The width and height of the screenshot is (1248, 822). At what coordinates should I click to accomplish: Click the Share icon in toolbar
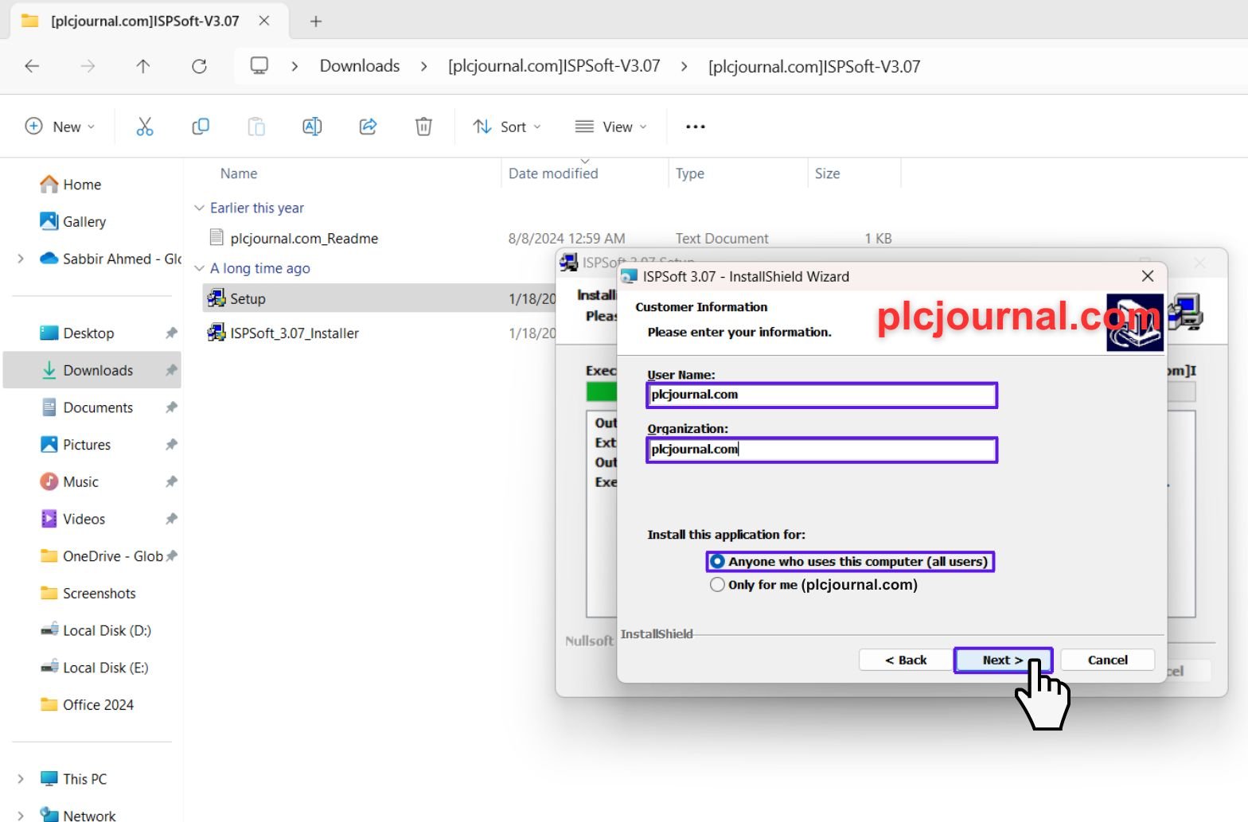368,127
